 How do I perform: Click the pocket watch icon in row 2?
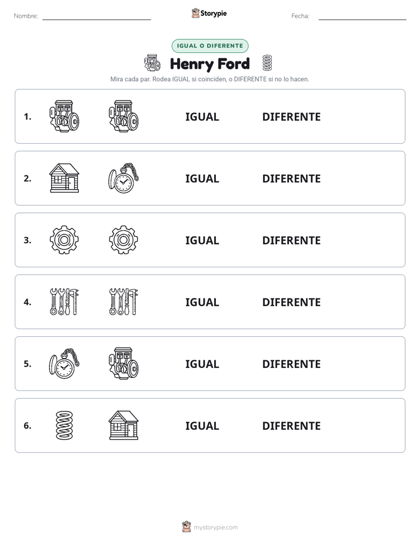[124, 178]
